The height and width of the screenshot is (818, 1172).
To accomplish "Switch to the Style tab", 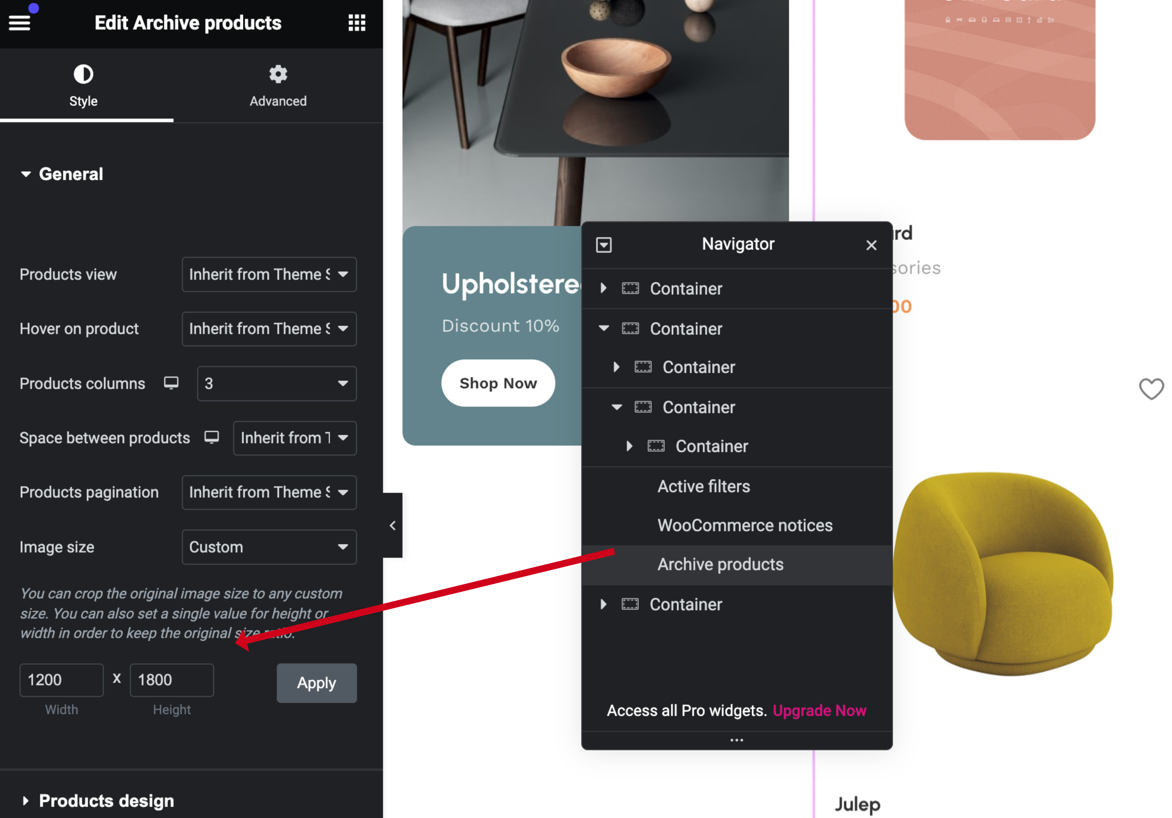I will point(87,86).
